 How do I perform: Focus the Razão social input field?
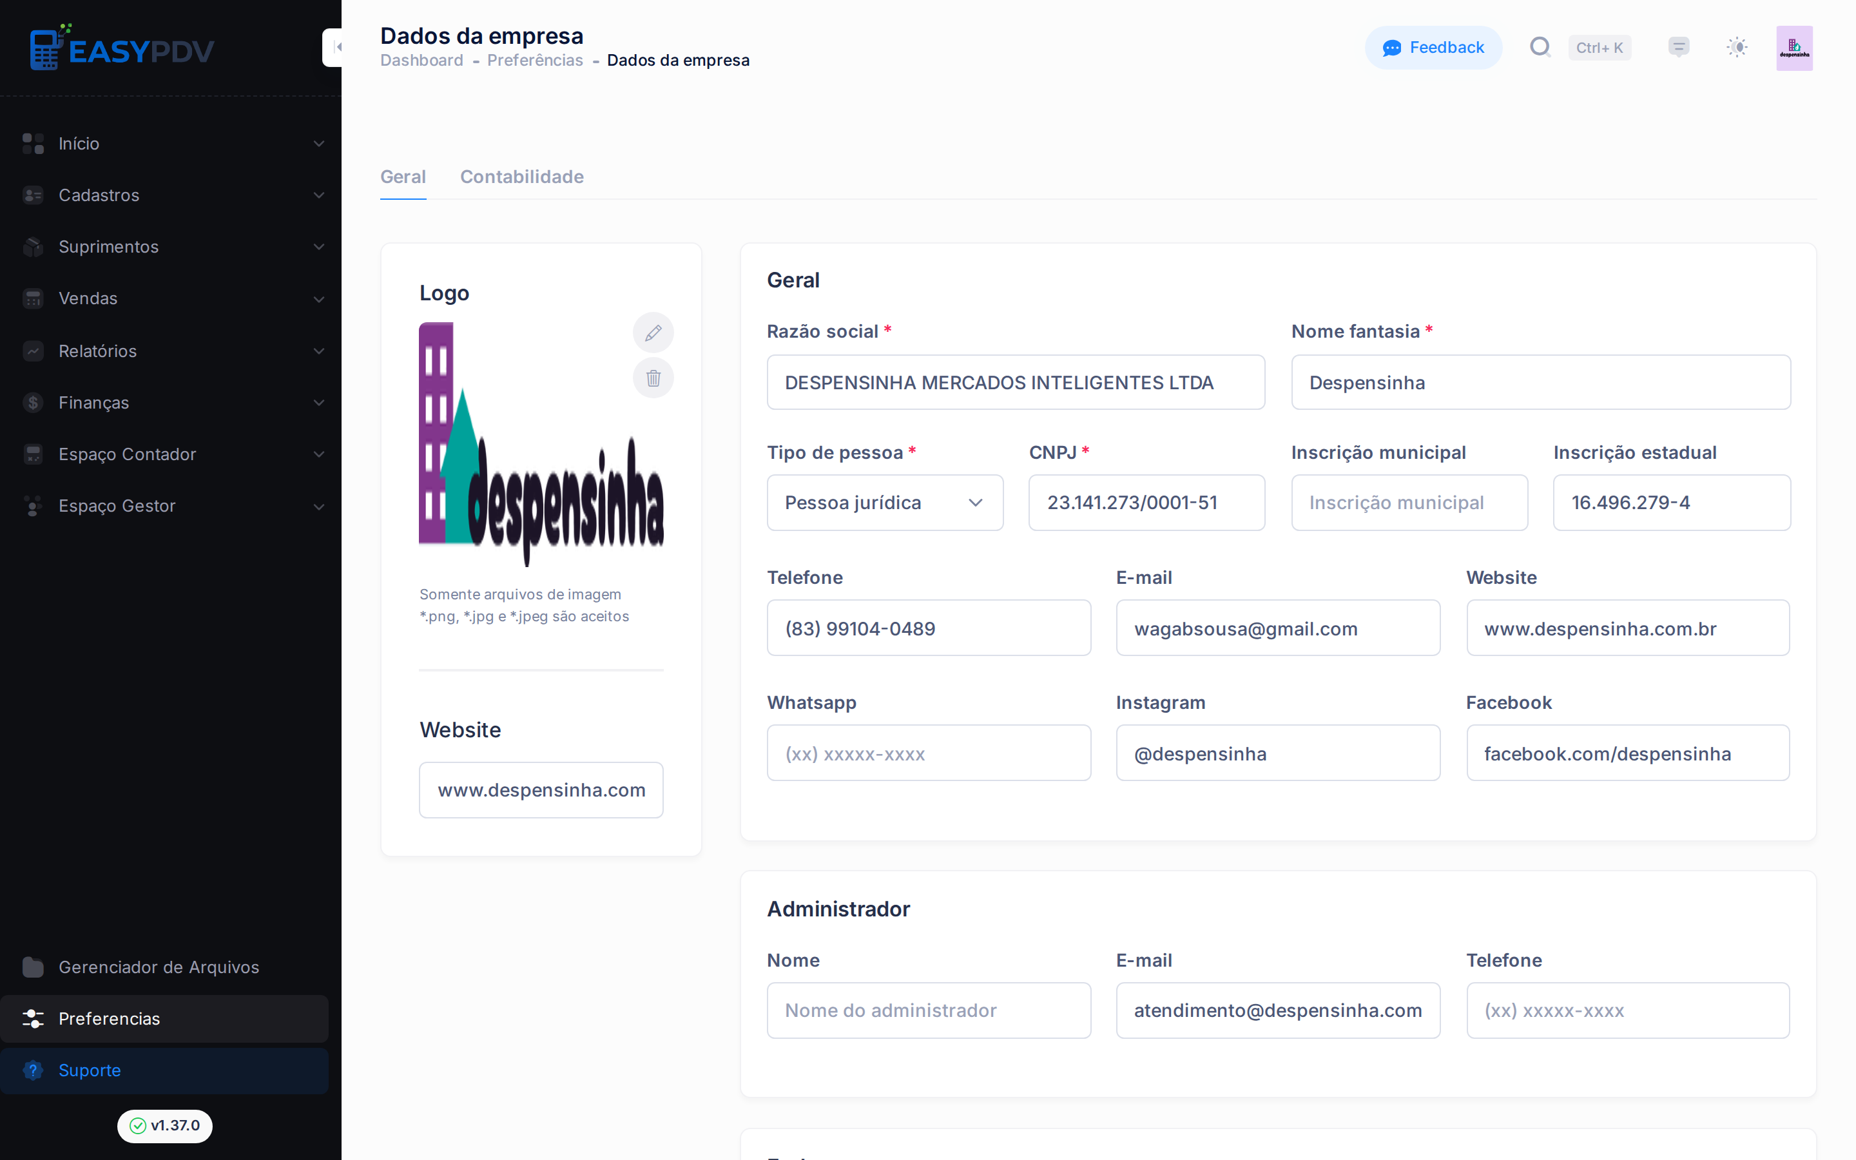click(x=1016, y=382)
